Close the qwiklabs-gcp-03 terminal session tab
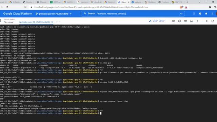 tap(52, 22)
